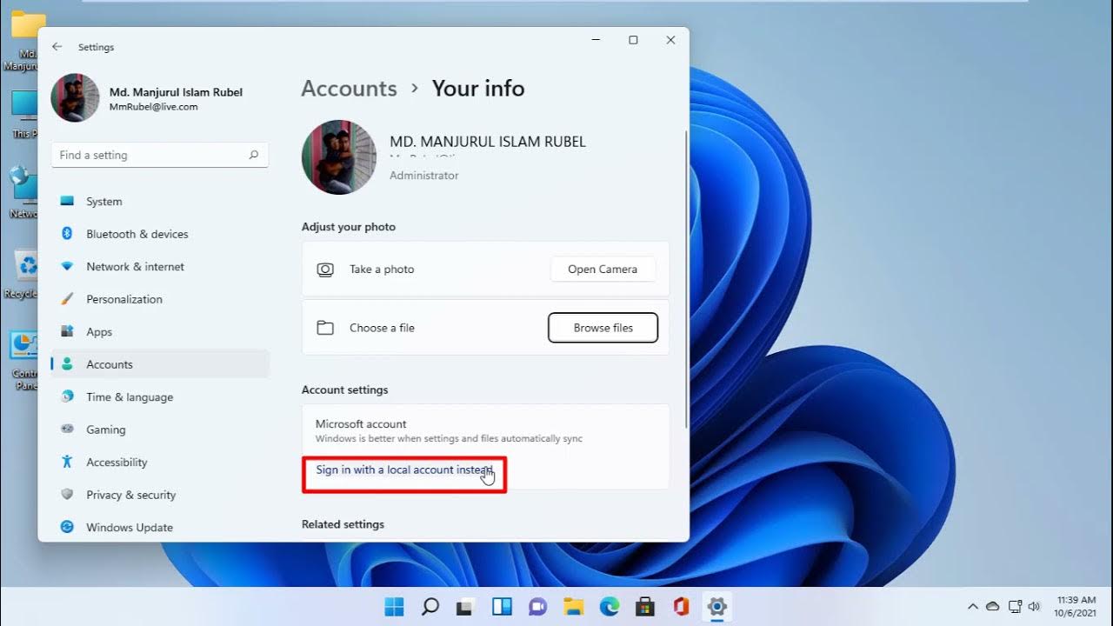Click the OneDrive cloud tray icon
The image size is (1113, 626).
point(993,606)
